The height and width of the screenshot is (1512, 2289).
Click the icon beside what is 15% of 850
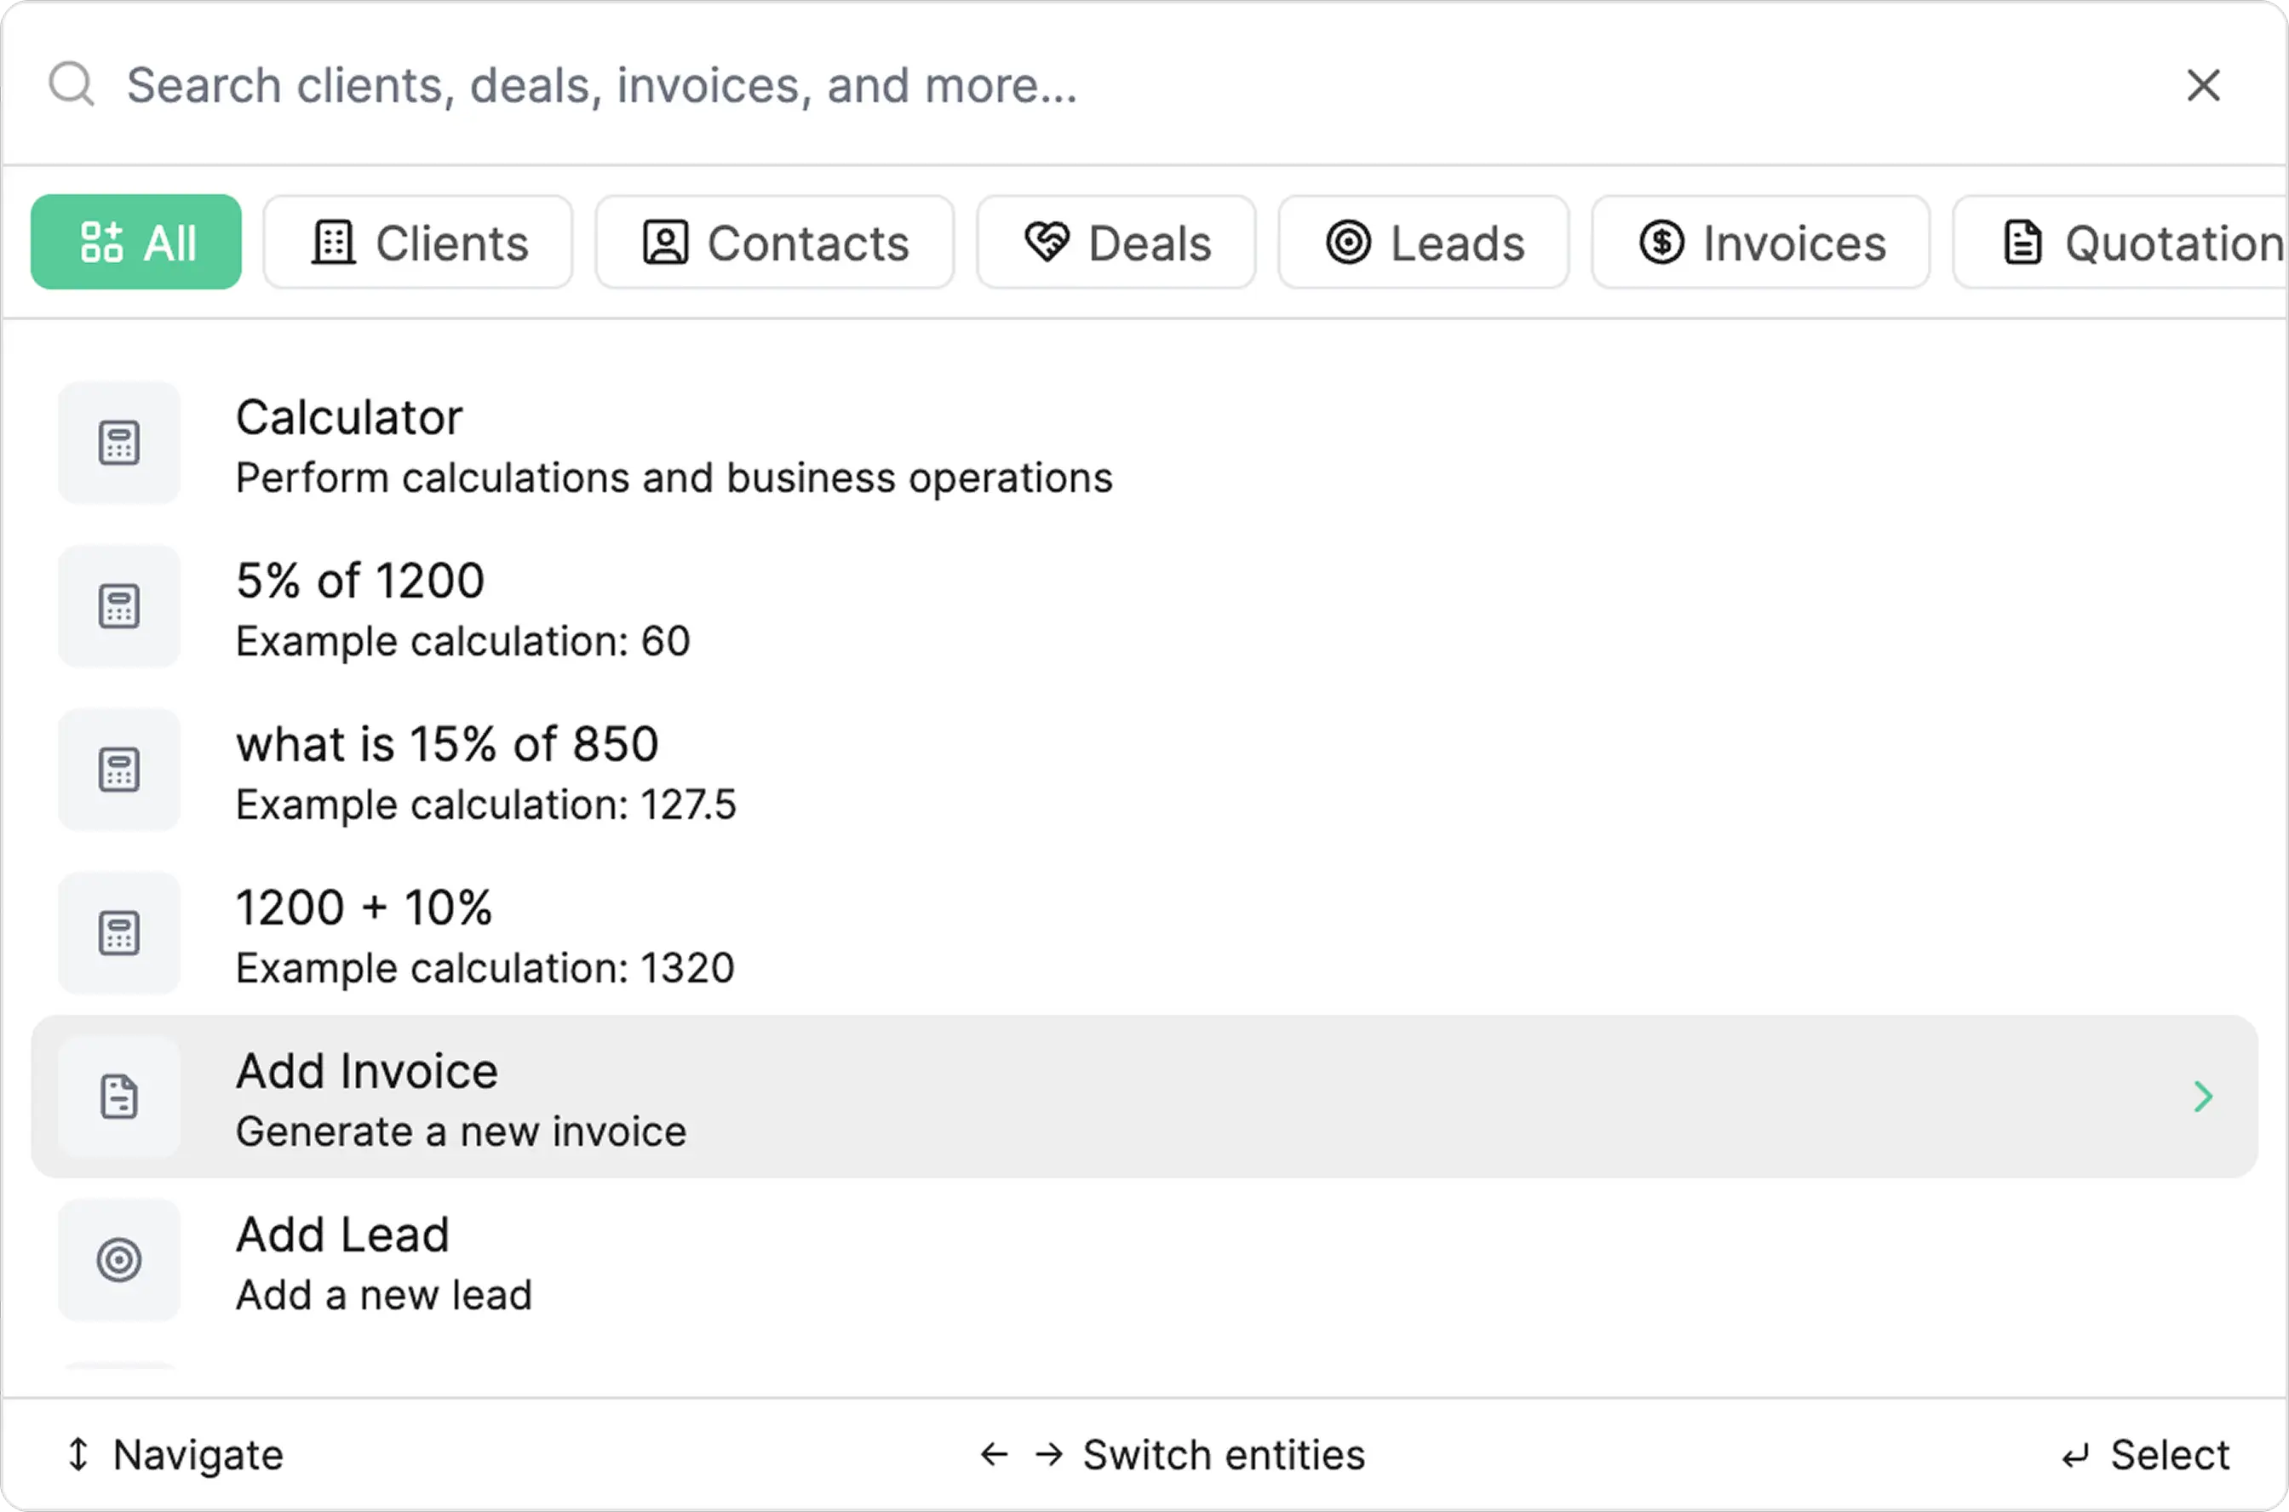118,770
